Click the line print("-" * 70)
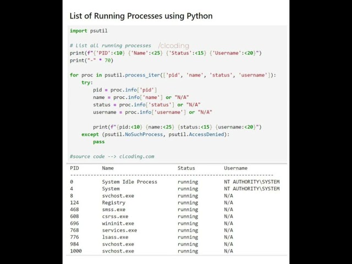This screenshot has width=352, height=264. click(92, 61)
